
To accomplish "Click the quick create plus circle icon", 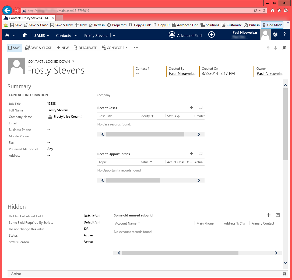I will (x=212, y=35).
